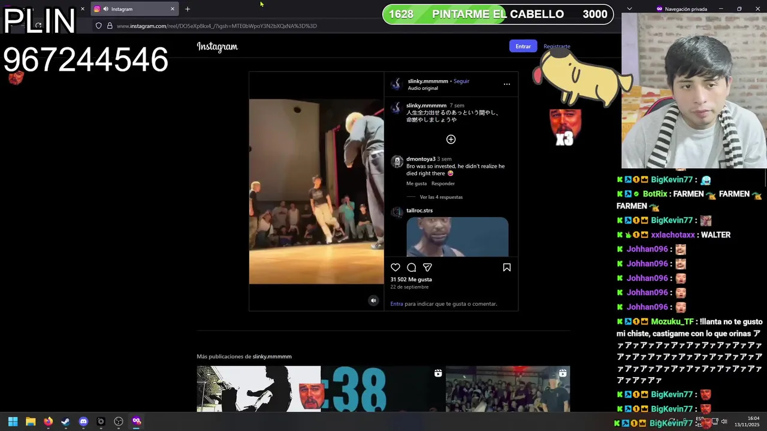Open Steam from the taskbar
The width and height of the screenshot is (767, 431).
[65, 421]
